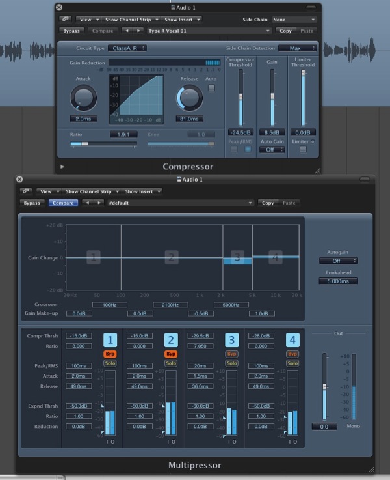Click Bypass button in Compressor window
Image resolution: width=390 pixels, height=480 pixels.
[71, 31]
